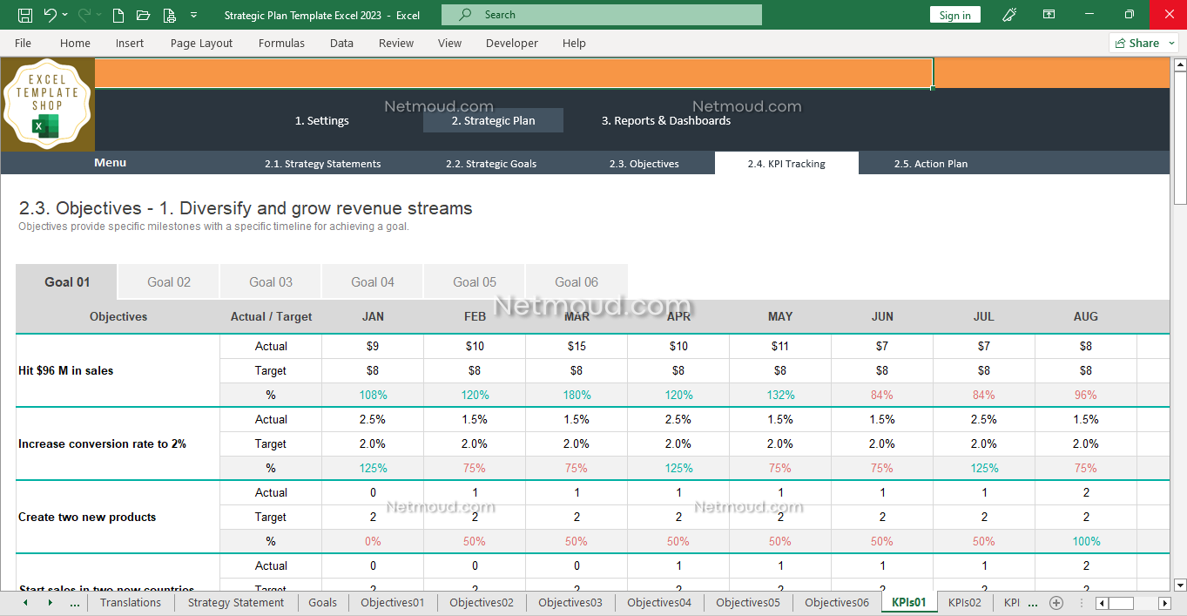Open the File menu
The height and width of the screenshot is (616, 1187).
23,44
